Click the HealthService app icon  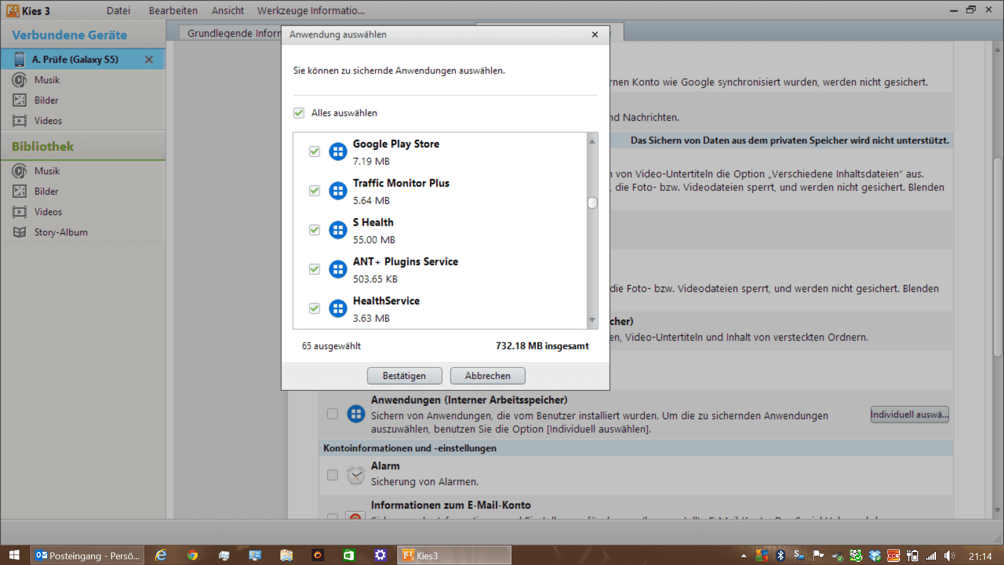(x=338, y=309)
